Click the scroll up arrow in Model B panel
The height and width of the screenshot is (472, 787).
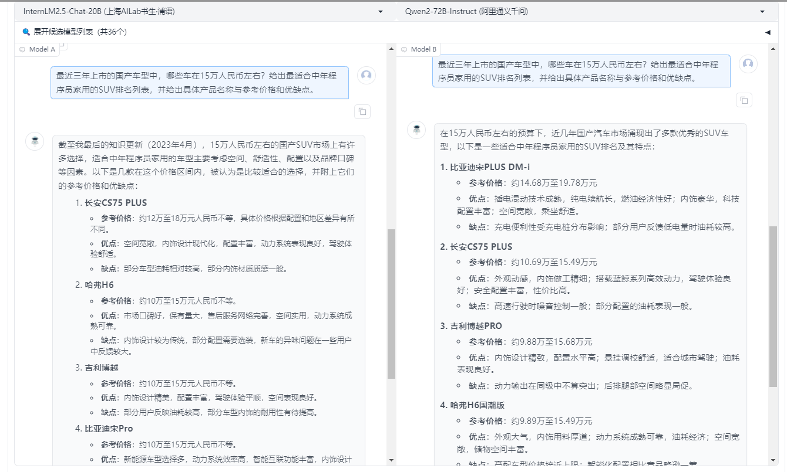[x=773, y=48]
